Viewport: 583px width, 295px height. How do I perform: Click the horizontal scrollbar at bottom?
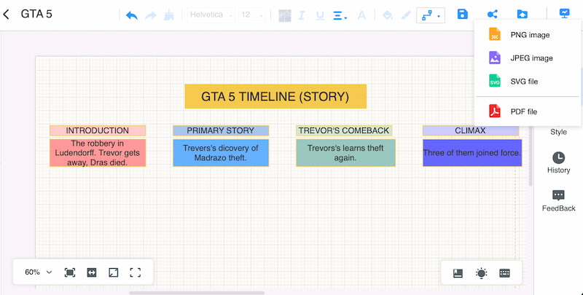[197, 293]
